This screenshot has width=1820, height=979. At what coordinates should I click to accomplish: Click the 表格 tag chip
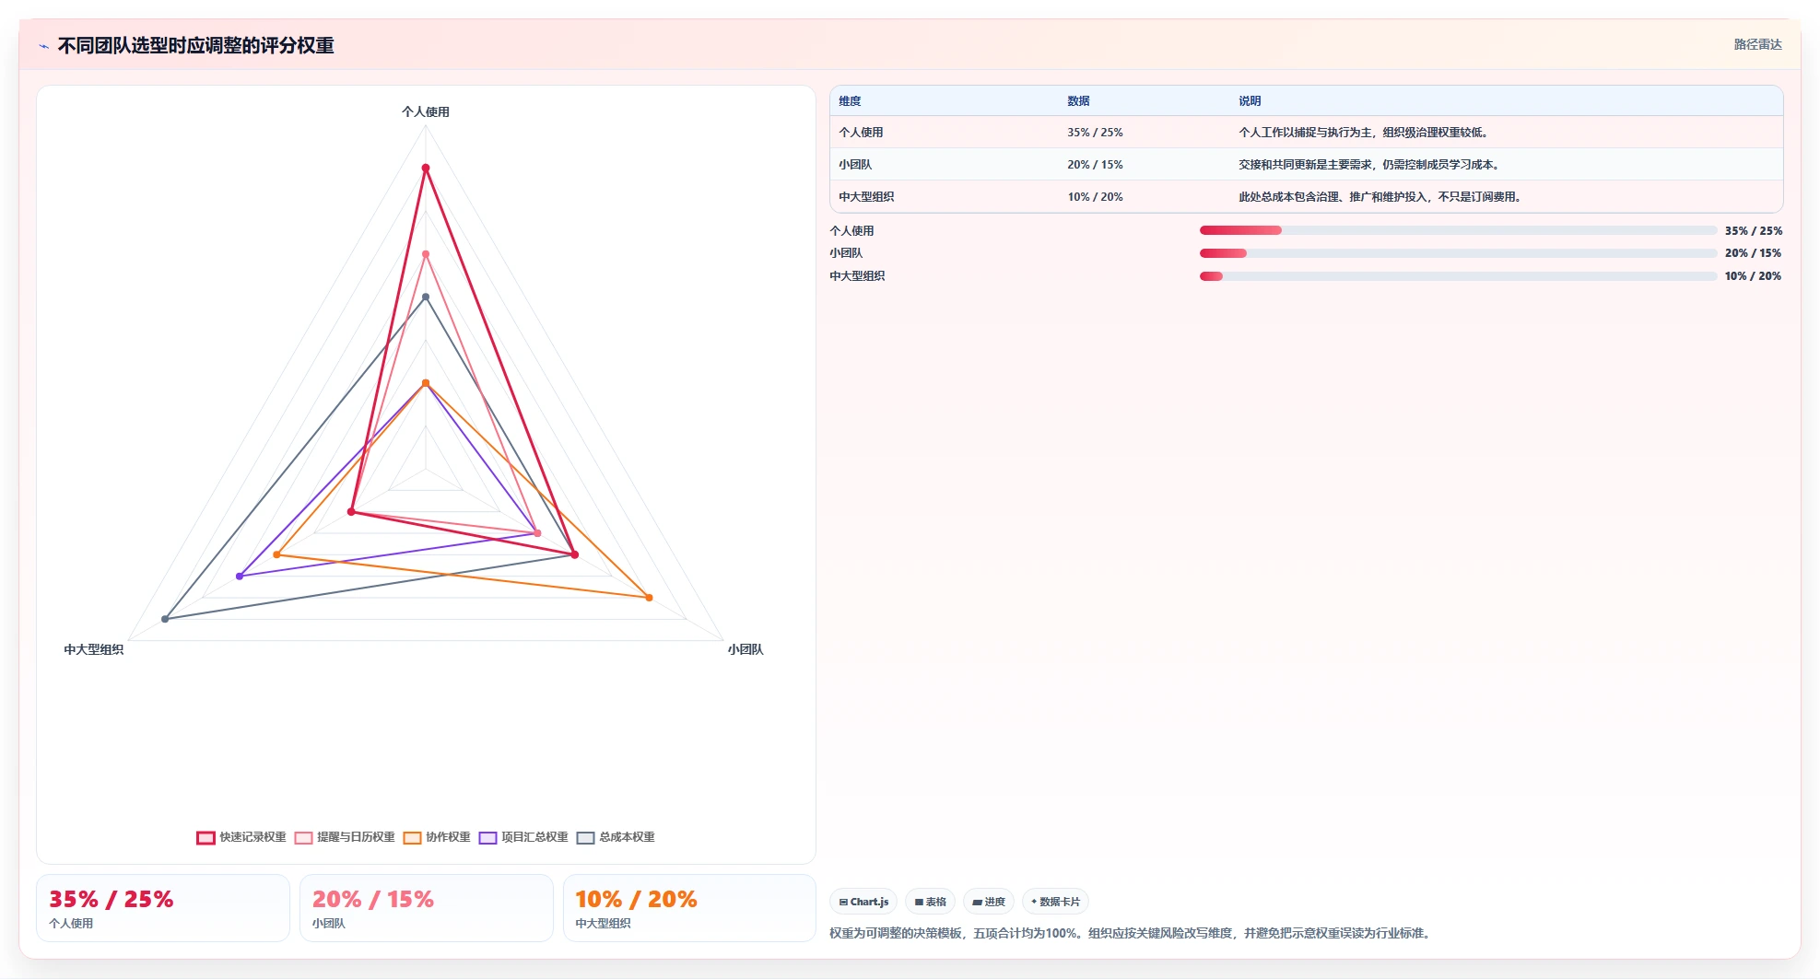930,902
